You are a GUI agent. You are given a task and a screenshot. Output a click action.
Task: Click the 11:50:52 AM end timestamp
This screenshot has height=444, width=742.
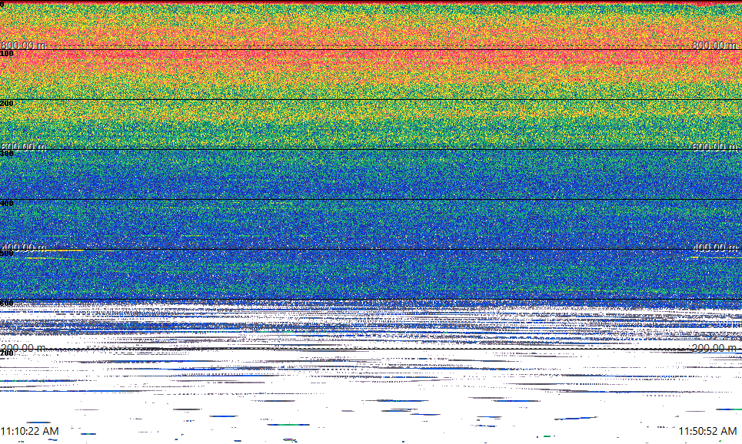click(x=707, y=431)
